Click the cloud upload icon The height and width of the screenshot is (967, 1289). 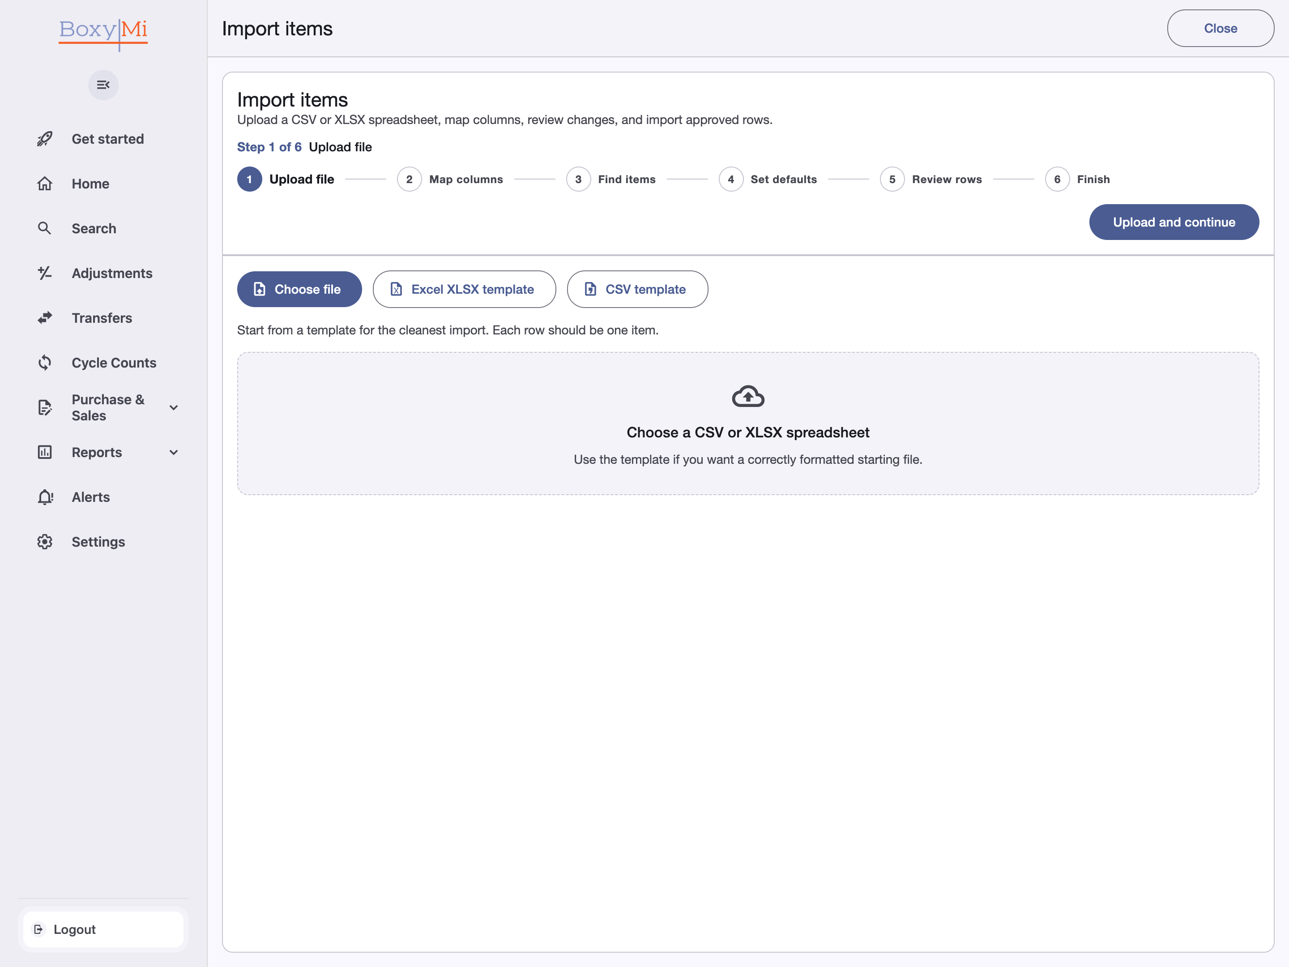748,396
